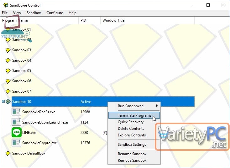Click the Window Title column header
The width and height of the screenshot is (230, 168).
[147, 20]
